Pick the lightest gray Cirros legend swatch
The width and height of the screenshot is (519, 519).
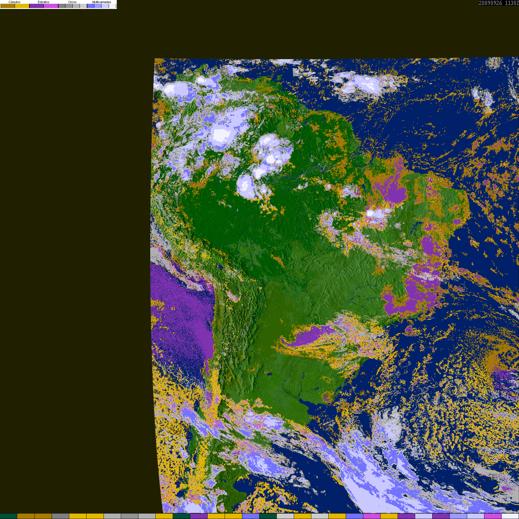point(83,6)
